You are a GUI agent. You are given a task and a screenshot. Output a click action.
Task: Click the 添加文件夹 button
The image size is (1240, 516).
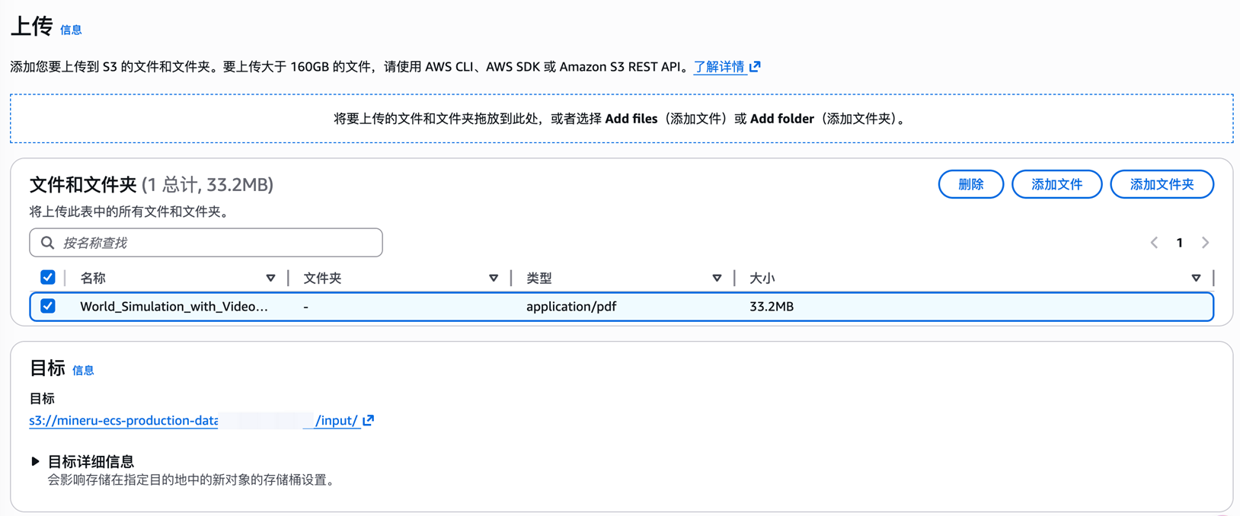click(x=1162, y=184)
